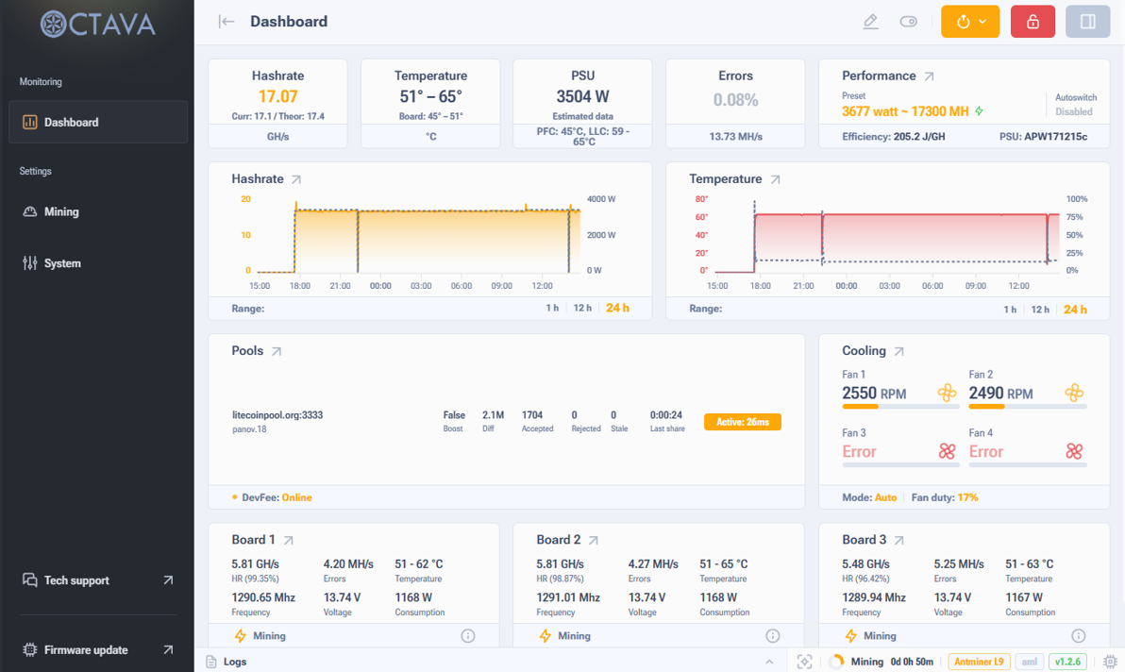Expand Performance preset details arrow
The height and width of the screenshot is (672, 1125).
[929, 76]
